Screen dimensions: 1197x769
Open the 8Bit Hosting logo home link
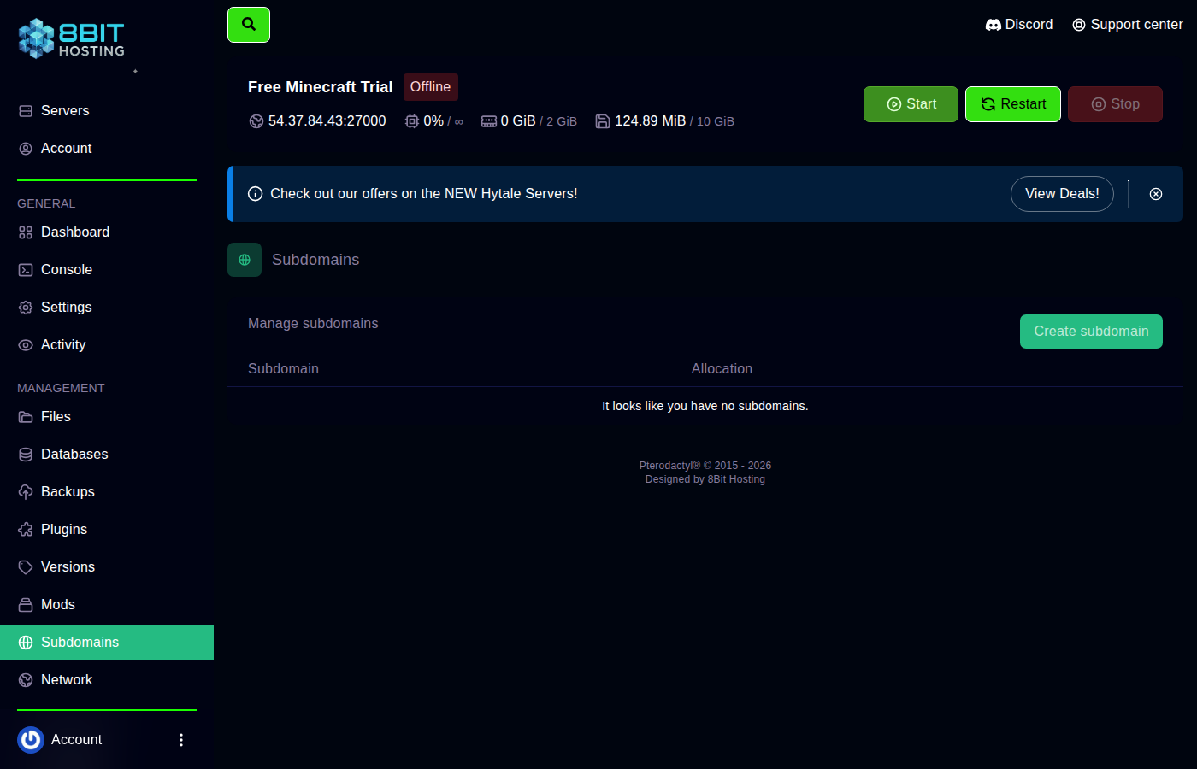click(72, 38)
